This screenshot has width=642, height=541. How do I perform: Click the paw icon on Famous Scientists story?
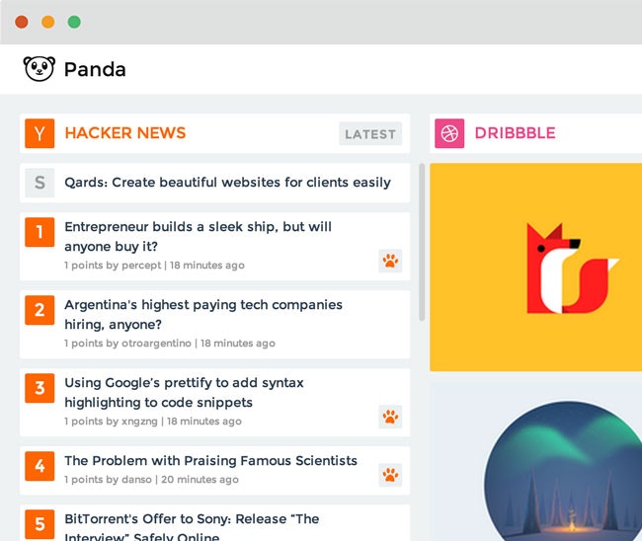click(x=390, y=475)
